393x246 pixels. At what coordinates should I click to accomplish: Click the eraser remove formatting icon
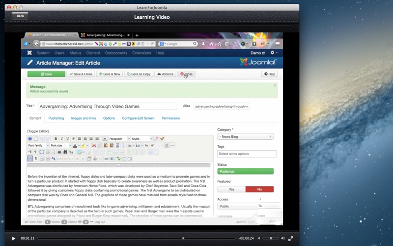(156, 139)
